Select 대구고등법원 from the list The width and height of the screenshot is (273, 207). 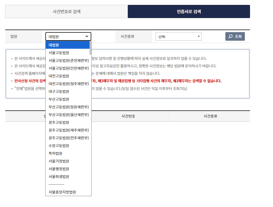(67, 91)
